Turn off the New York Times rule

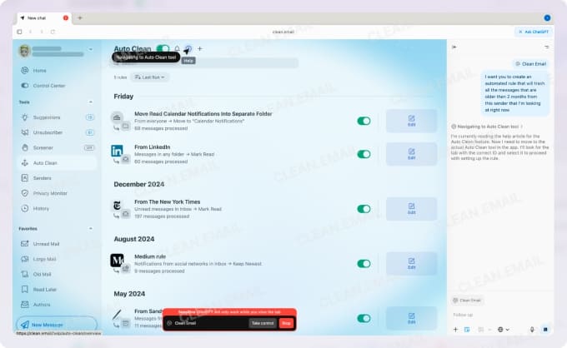(364, 209)
